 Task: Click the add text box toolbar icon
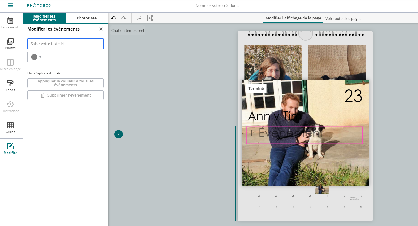point(150,18)
